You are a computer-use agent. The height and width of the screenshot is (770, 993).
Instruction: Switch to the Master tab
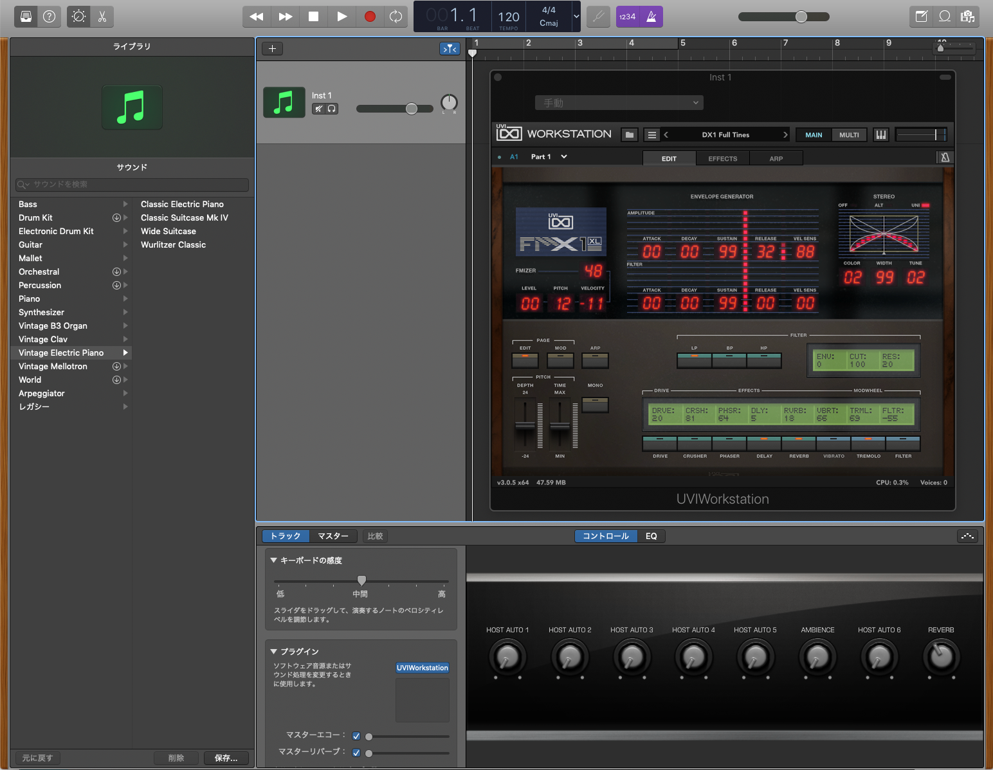click(x=333, y=536)
